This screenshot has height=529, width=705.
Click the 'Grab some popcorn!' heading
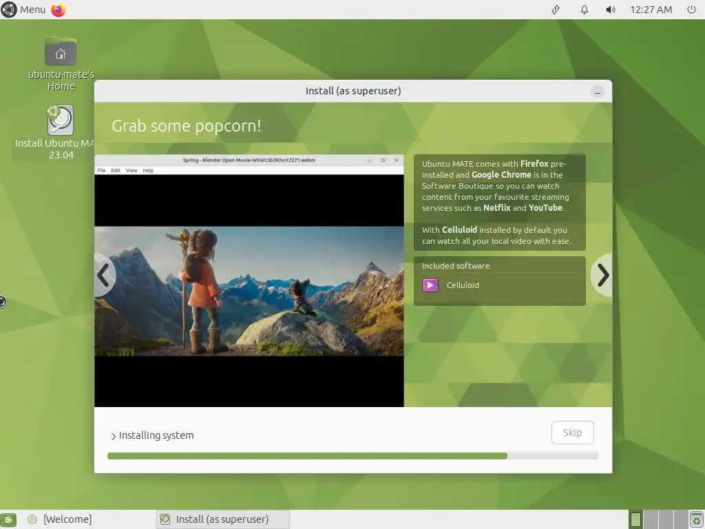coord(186,126)
